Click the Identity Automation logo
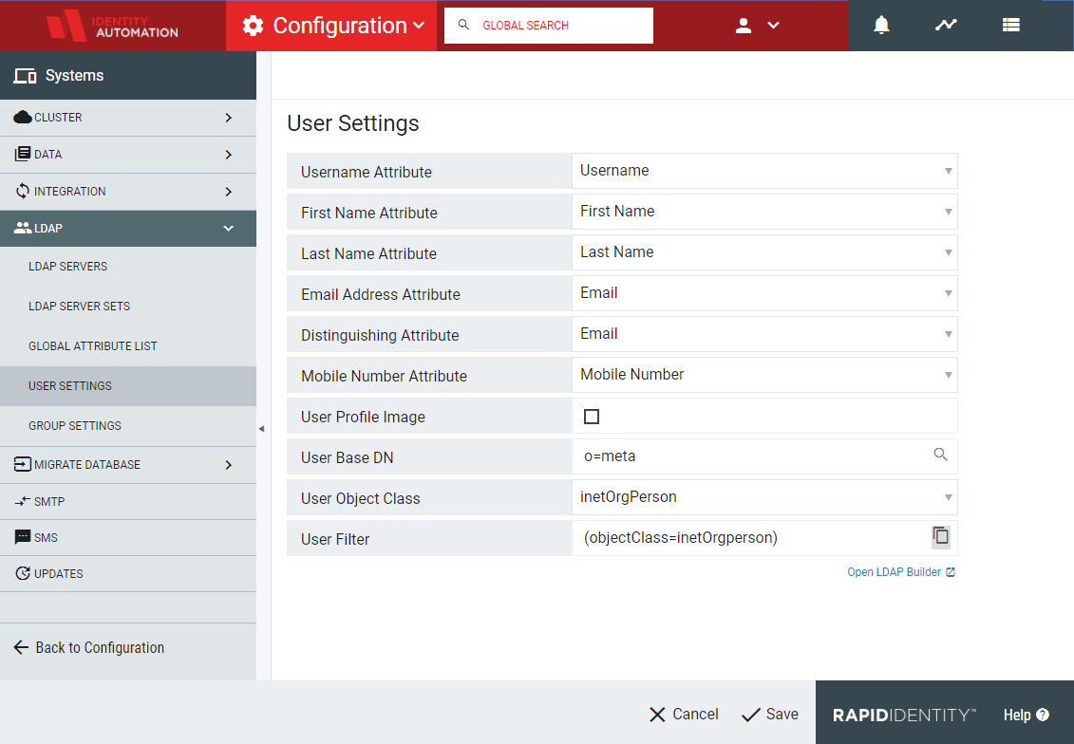 tap(112, 26)
